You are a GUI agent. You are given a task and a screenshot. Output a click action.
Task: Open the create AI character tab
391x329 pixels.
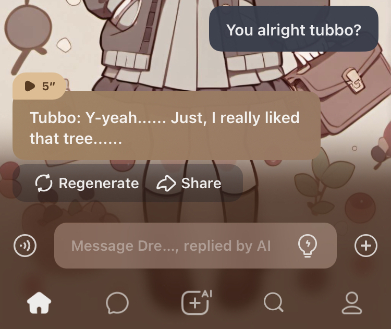[x=196, y=302]
